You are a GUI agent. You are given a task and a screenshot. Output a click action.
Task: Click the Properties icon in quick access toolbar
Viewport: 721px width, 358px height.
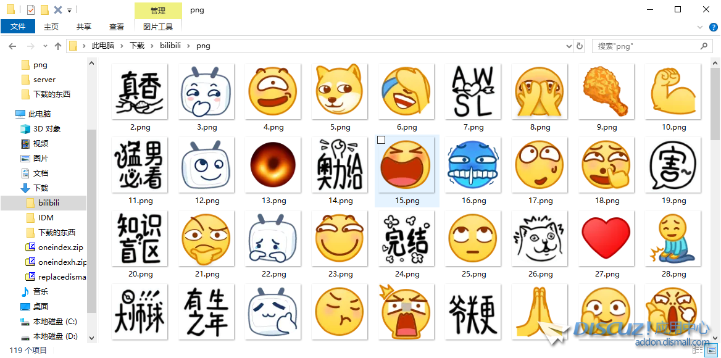click(x=31, y=10)
